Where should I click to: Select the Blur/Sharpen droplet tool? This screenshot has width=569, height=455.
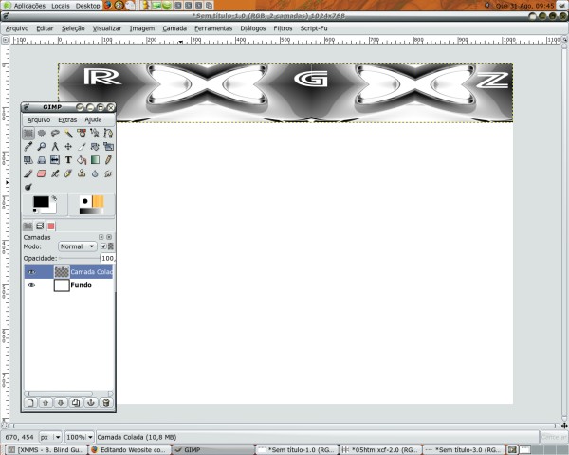[95, 173]
